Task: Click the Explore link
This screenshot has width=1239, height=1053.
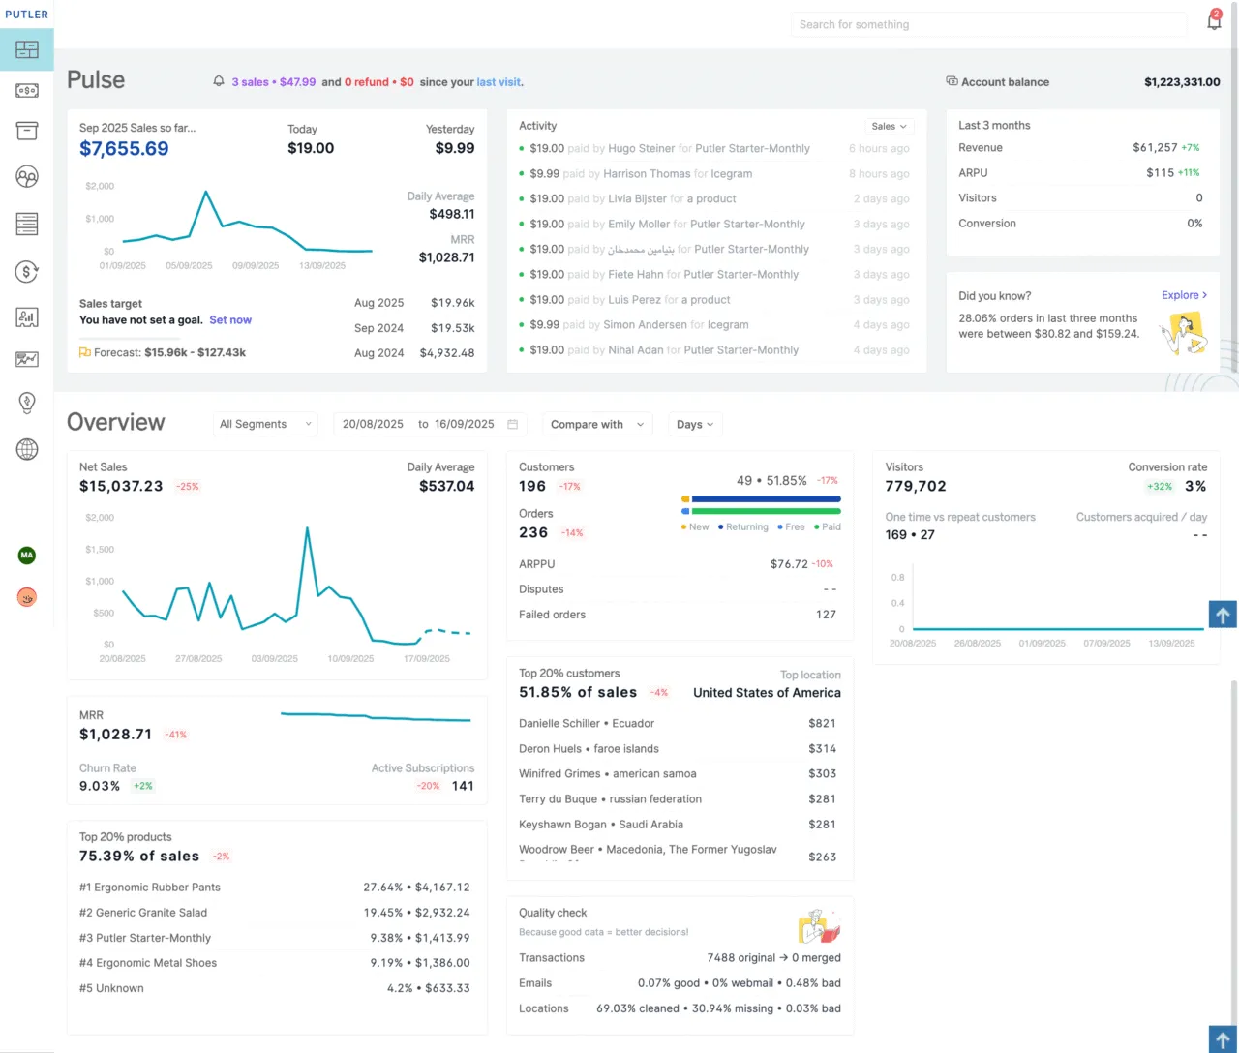Action: [1185, 295]
